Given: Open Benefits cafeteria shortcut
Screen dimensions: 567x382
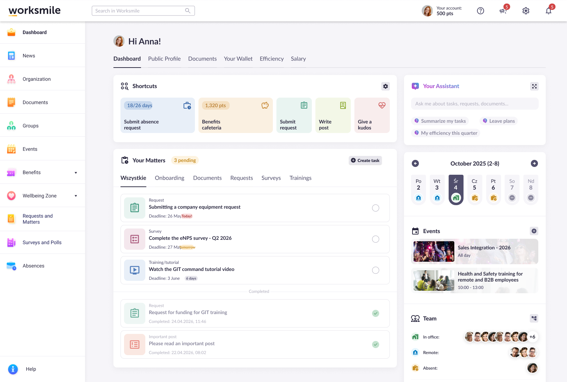Looking at the screenshot, I should point(236,115).
